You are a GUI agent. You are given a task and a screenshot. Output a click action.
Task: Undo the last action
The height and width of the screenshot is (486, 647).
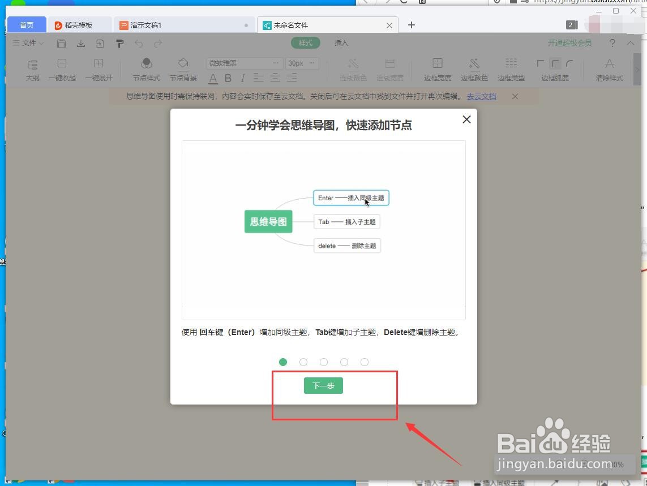click(x=139, y=44)
